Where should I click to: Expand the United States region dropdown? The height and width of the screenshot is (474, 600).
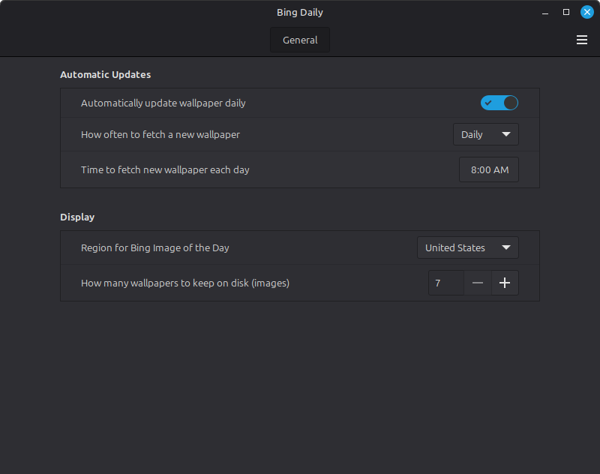click(x=467, y=247)
